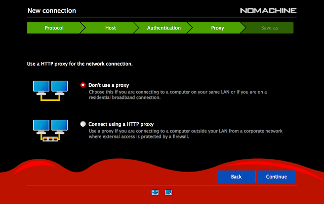Go to the Authentication step
324x204 pixels.
point(164,28)
